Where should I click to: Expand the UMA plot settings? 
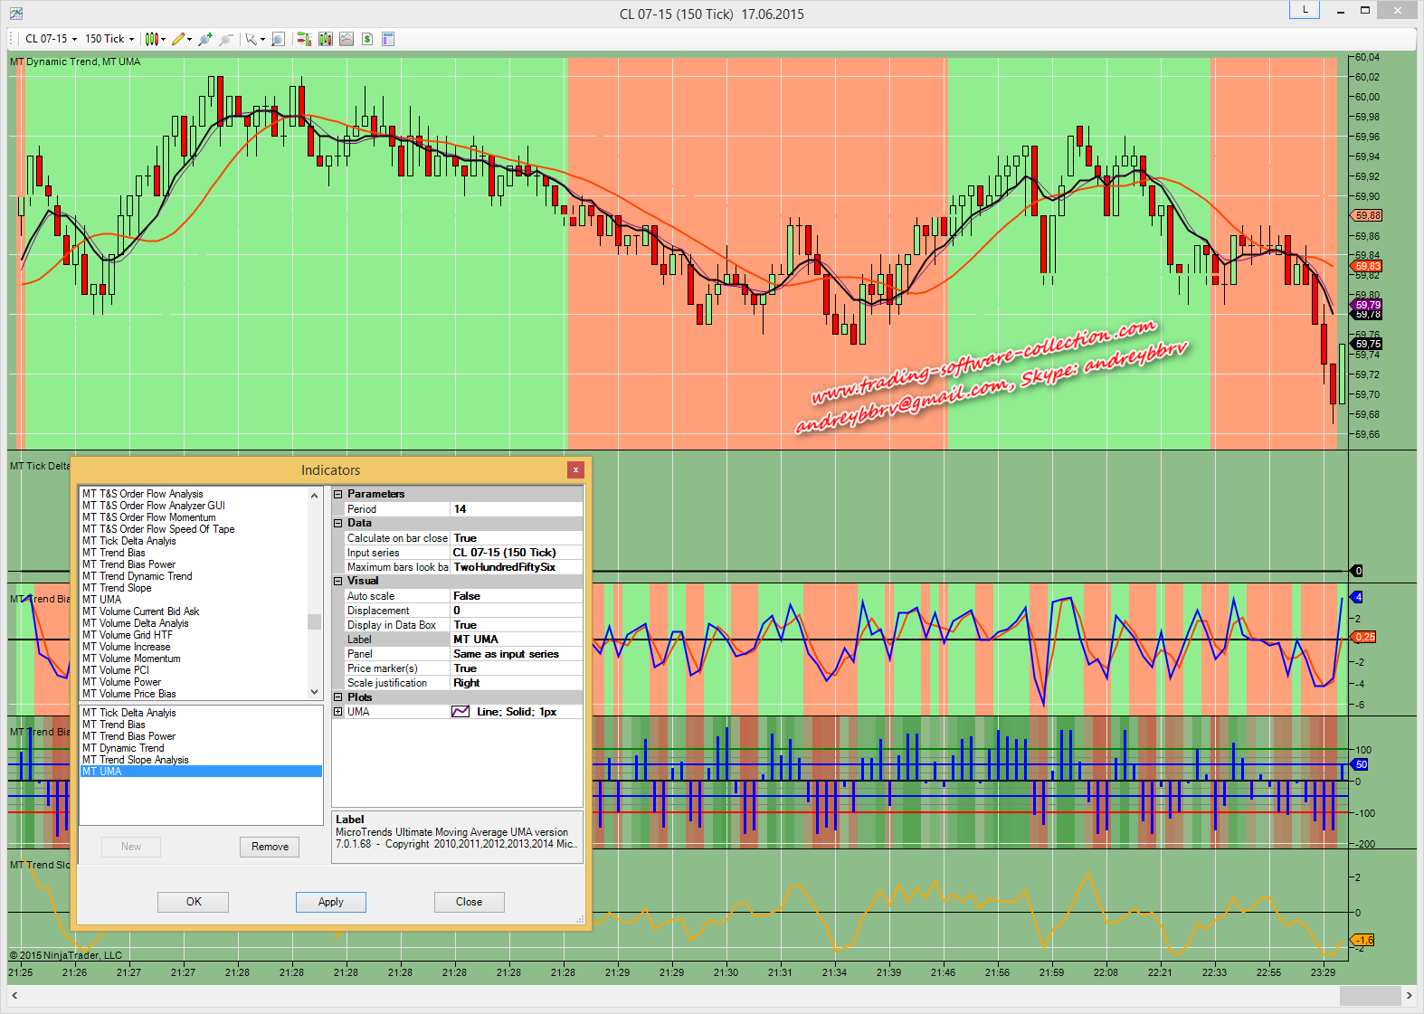click(338, 712)
